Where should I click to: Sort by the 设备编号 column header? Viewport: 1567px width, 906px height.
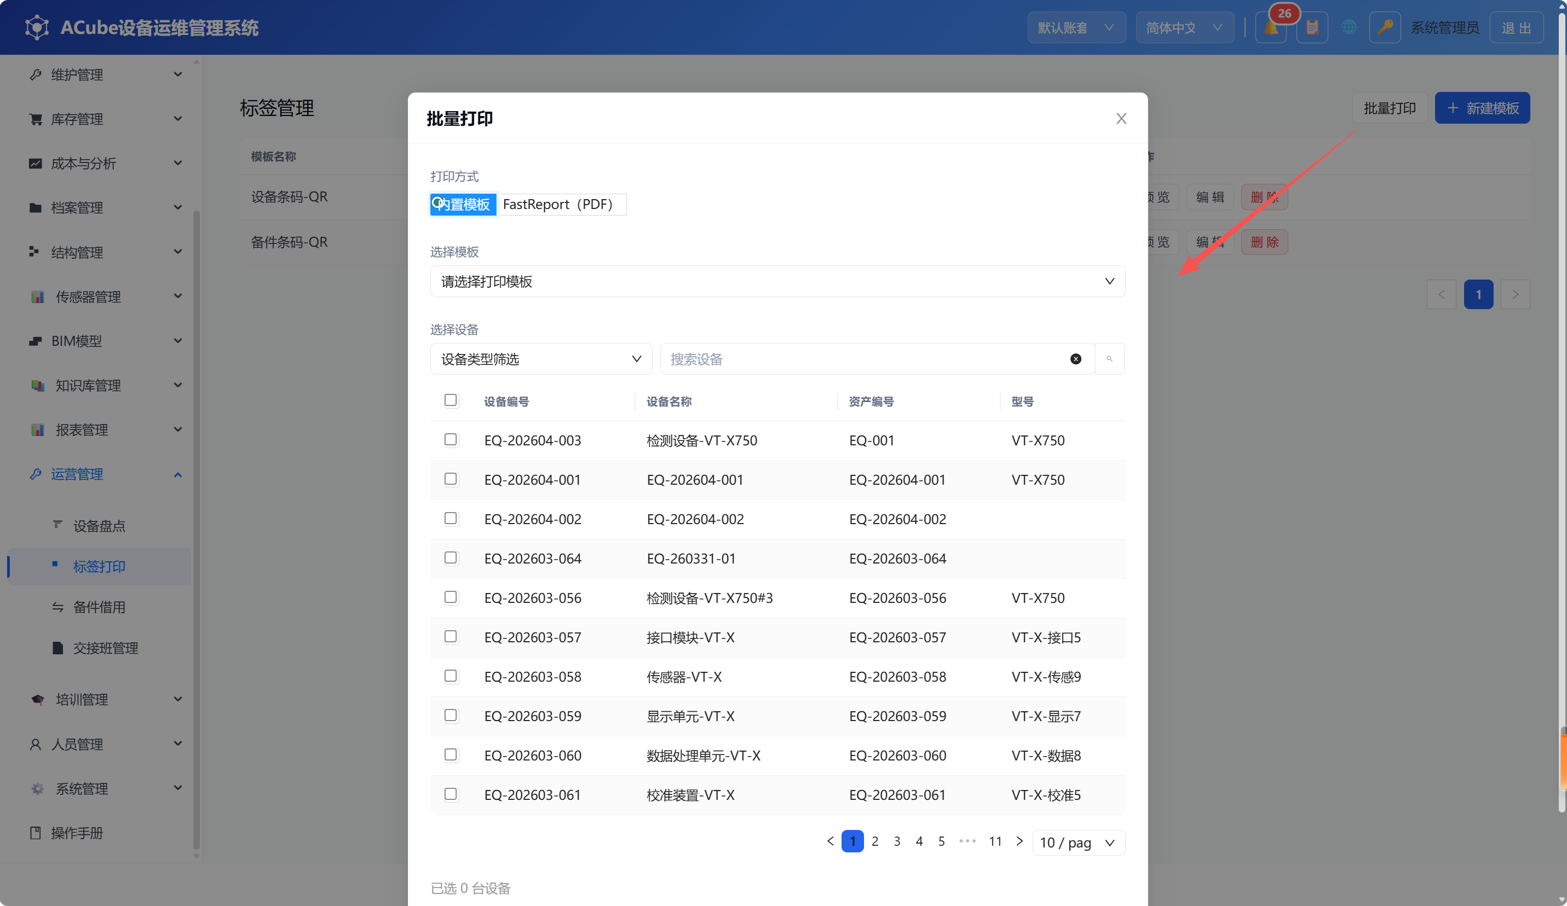point(506,402)
